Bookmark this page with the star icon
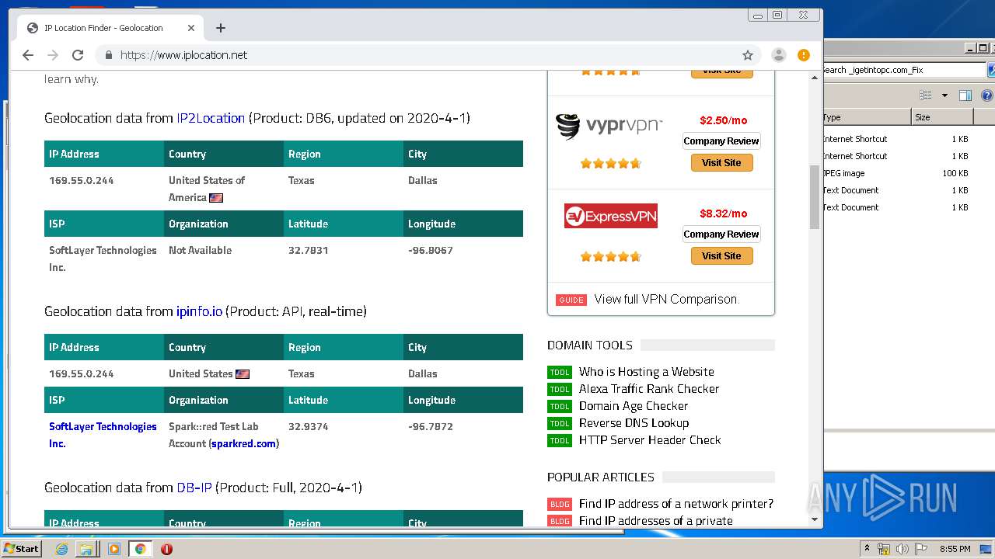 (x=748, y=55)
